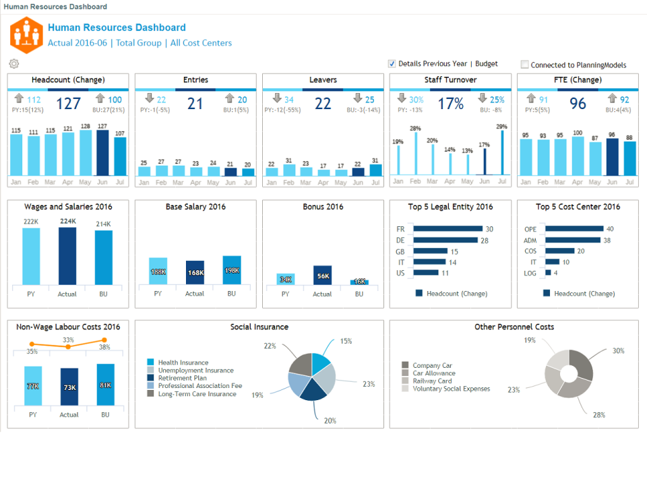
Task: Click the 73K Actual Non-Wage Labour bar
Action: click(69, 387)
